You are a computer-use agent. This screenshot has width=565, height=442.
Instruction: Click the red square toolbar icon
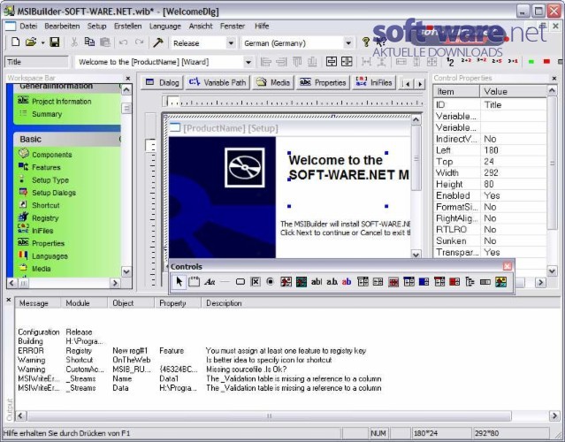pyautogui.click(x=546, y=62)
